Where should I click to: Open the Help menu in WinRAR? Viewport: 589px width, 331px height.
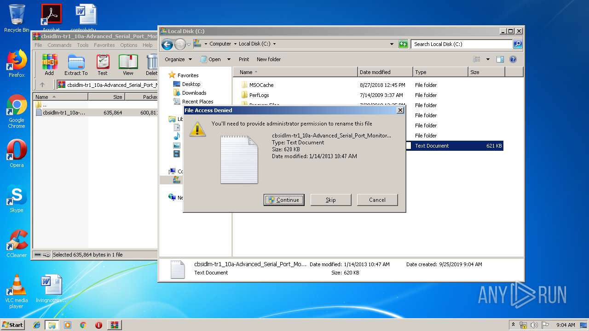tap(148, 45)
